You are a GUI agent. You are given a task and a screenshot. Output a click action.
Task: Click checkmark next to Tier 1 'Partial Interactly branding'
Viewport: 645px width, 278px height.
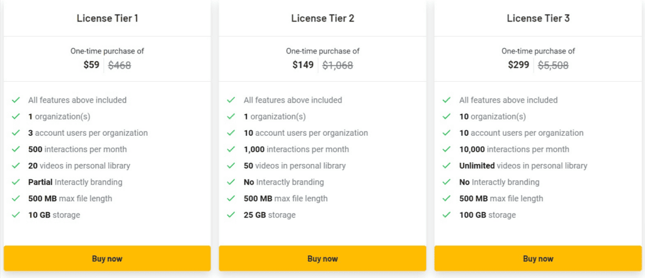coord(16,182)
